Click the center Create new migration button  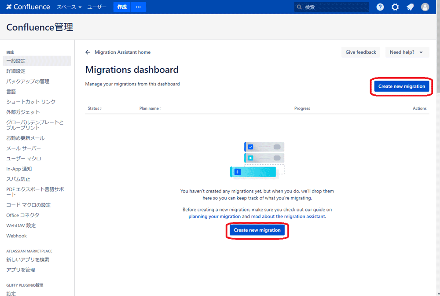pyautogui.click(x=257, y=230)
